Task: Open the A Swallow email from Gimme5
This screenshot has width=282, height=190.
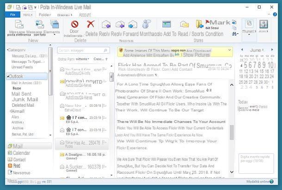Action: tap(82, 156)
